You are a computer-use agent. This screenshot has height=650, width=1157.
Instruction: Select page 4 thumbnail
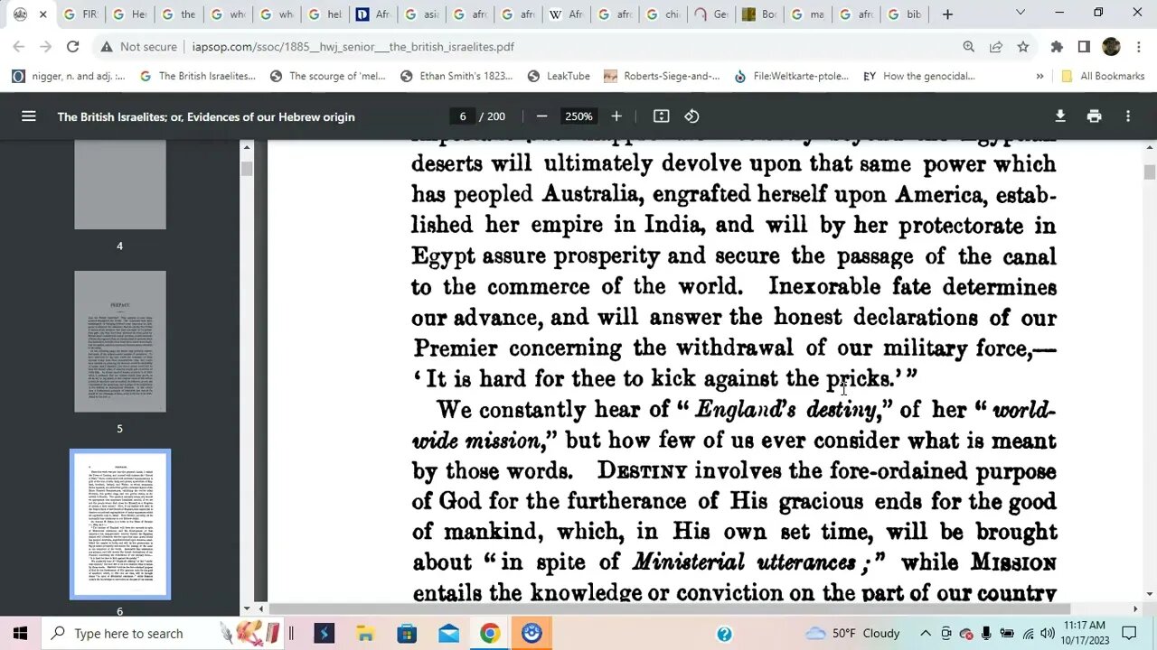[120, 185]
